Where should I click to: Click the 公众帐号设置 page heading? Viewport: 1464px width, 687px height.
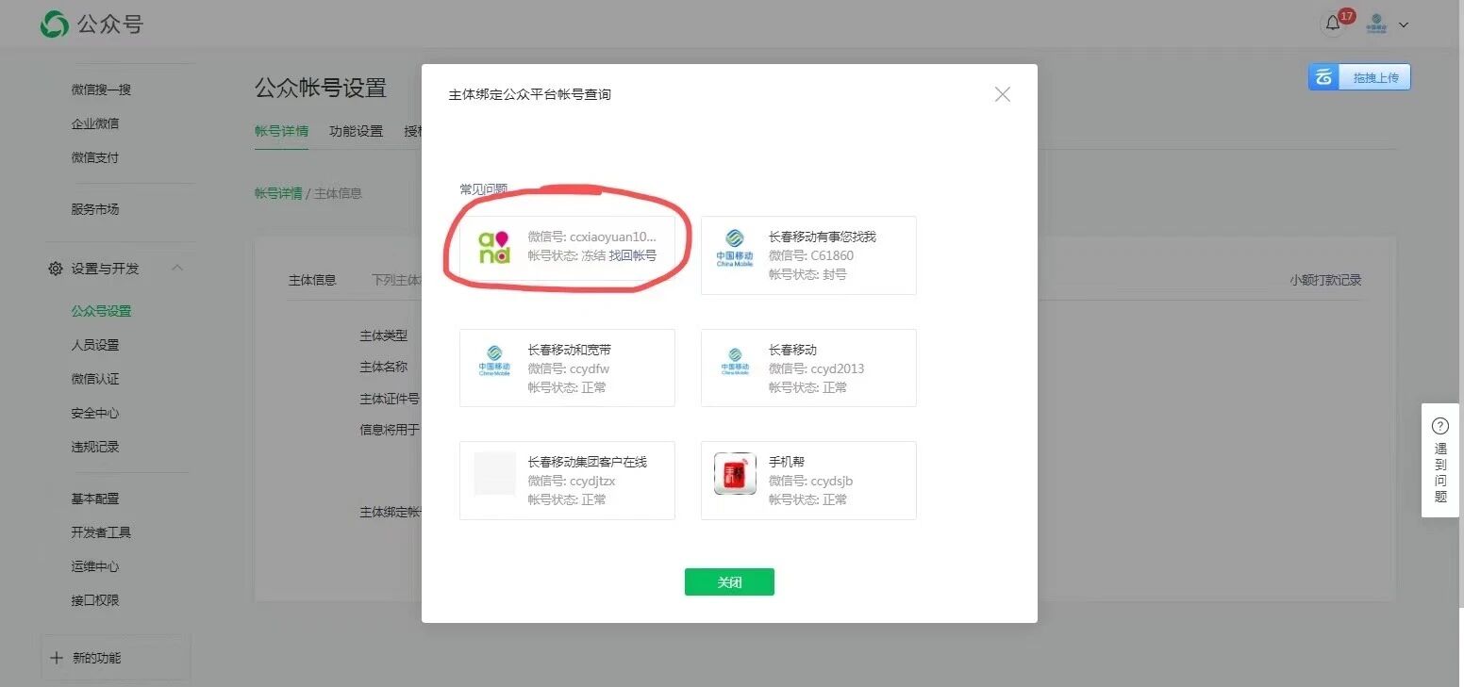pyautogui.click(x=321, y=88)
